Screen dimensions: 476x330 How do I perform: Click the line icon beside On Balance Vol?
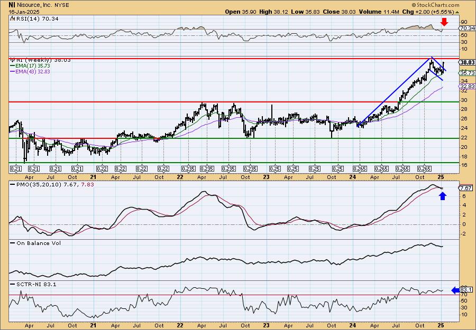[x=13, y=243]
